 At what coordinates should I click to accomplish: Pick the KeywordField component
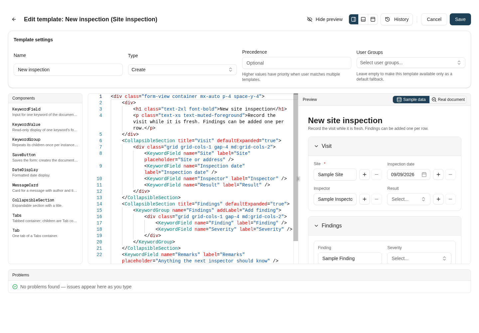(x=45, y=112)
